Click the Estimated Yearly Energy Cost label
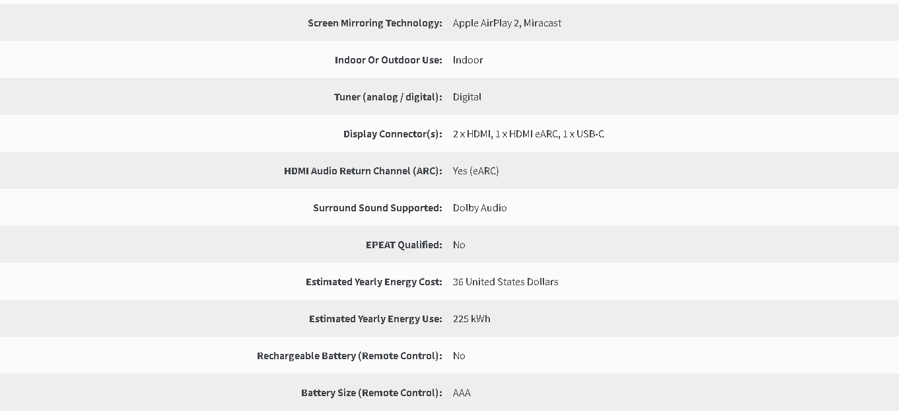This screenshot has width=906, height=412. 374,282
